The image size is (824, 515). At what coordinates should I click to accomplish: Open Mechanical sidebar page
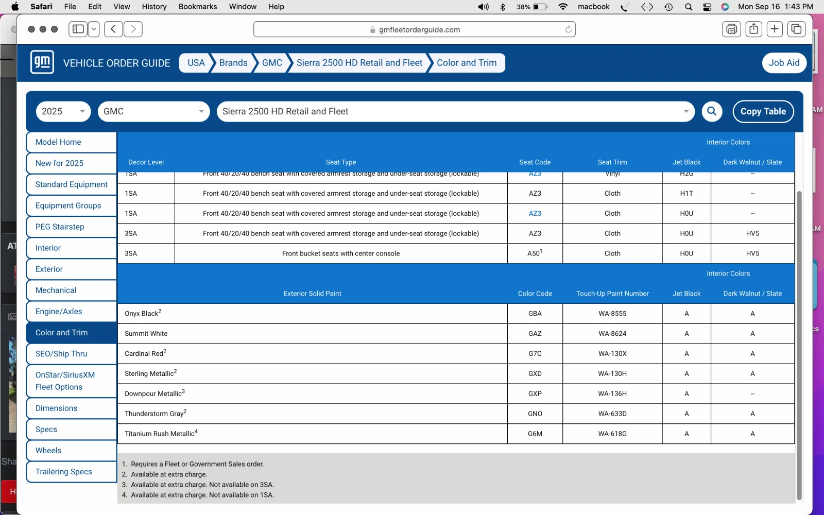pyautogui.click(x=72, y=290)
